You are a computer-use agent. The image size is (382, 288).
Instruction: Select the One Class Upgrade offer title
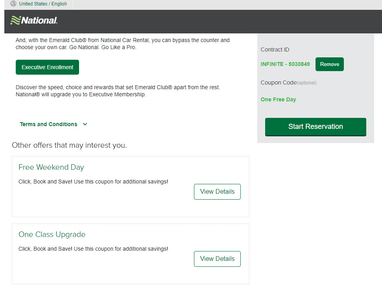[x=52, y=234]
